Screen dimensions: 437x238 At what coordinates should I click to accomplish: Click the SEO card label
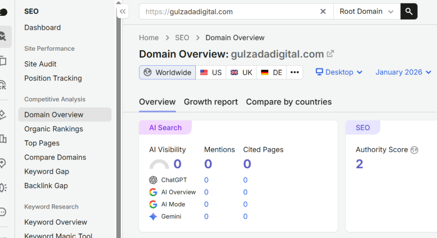363,128
